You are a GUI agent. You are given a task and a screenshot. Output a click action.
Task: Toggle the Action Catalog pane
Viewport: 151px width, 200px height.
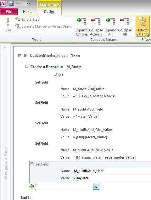[143, 26]
